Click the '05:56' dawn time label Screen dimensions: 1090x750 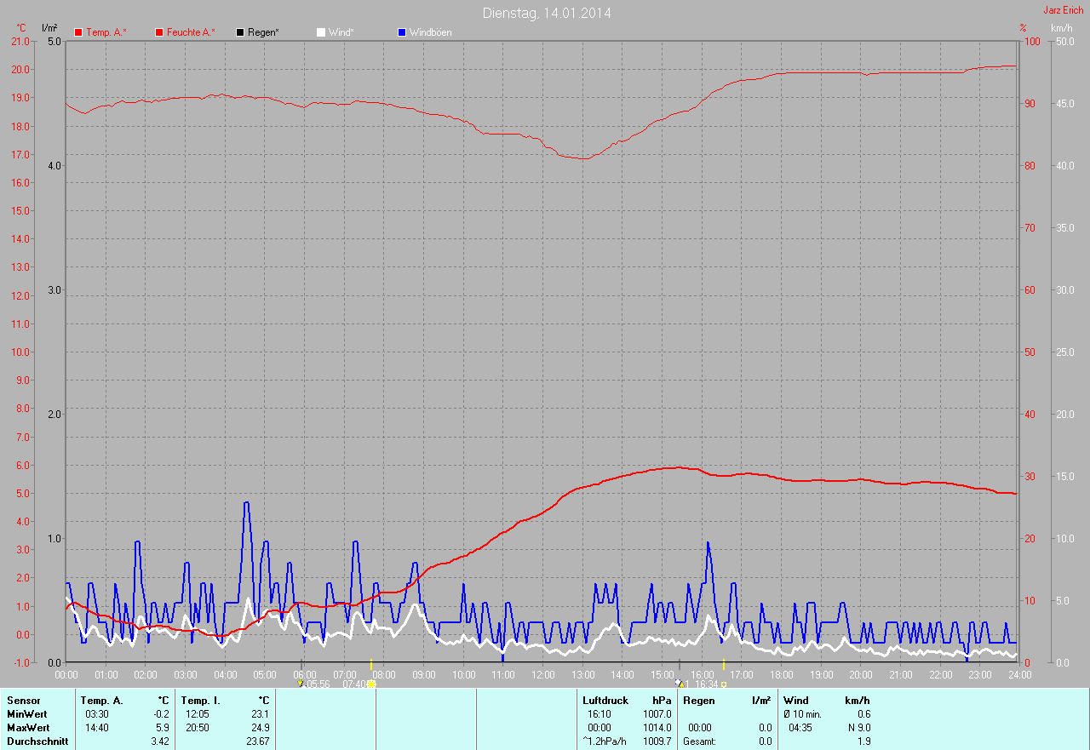click(x=317, y=684)
